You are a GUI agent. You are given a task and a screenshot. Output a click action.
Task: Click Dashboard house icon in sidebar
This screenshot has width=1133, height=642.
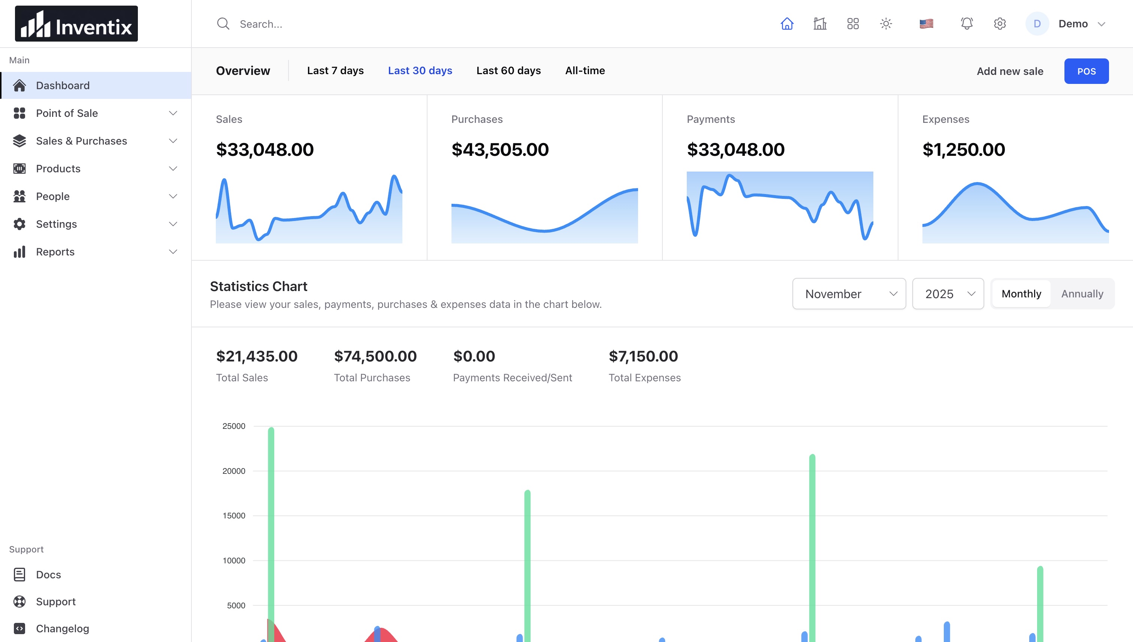[19, 85]
